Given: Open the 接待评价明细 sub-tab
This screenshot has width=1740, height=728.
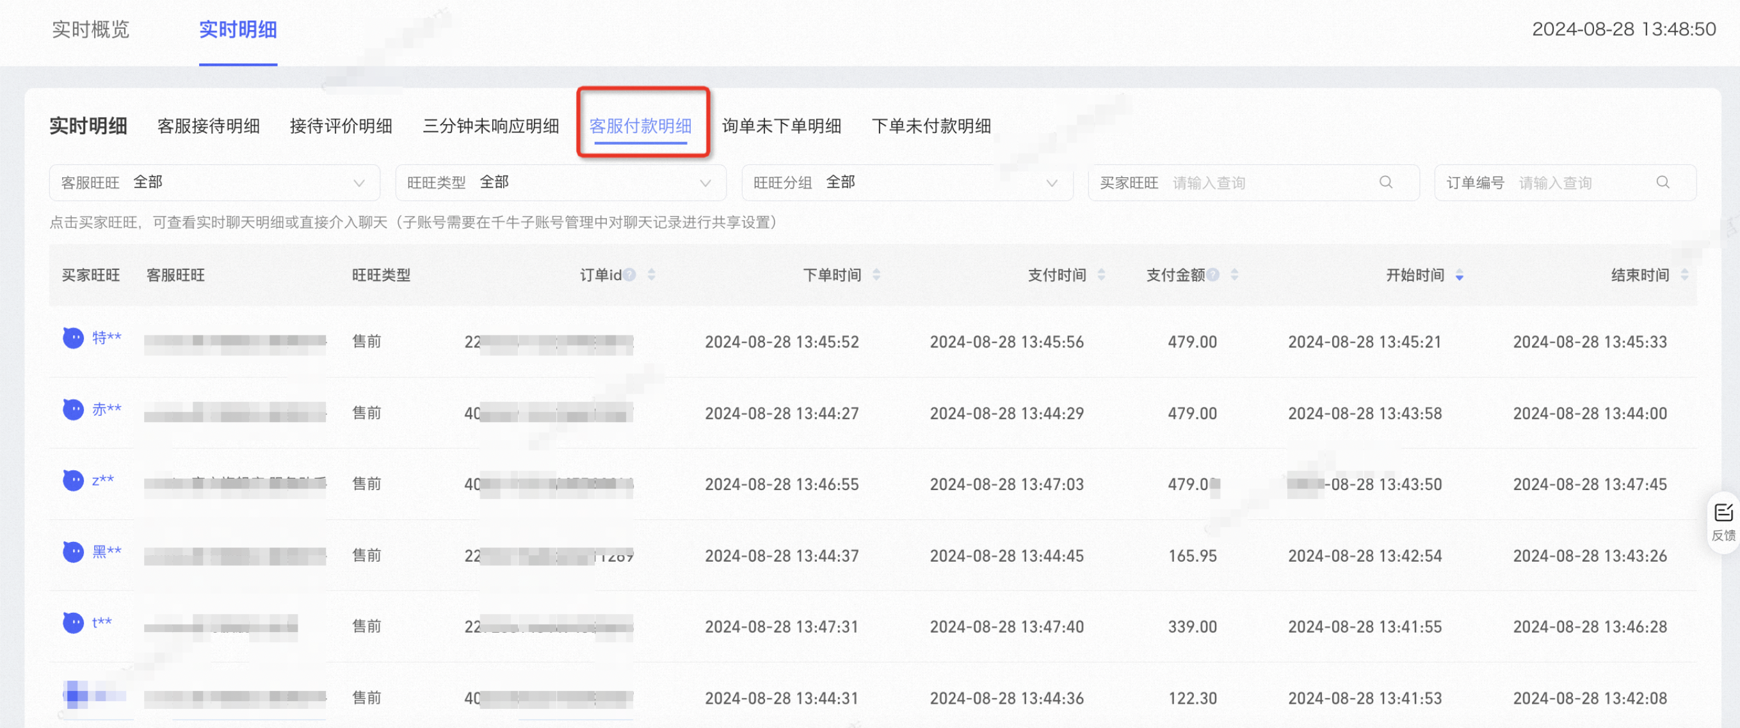Looking at the screenshot, I should [341, 126].
